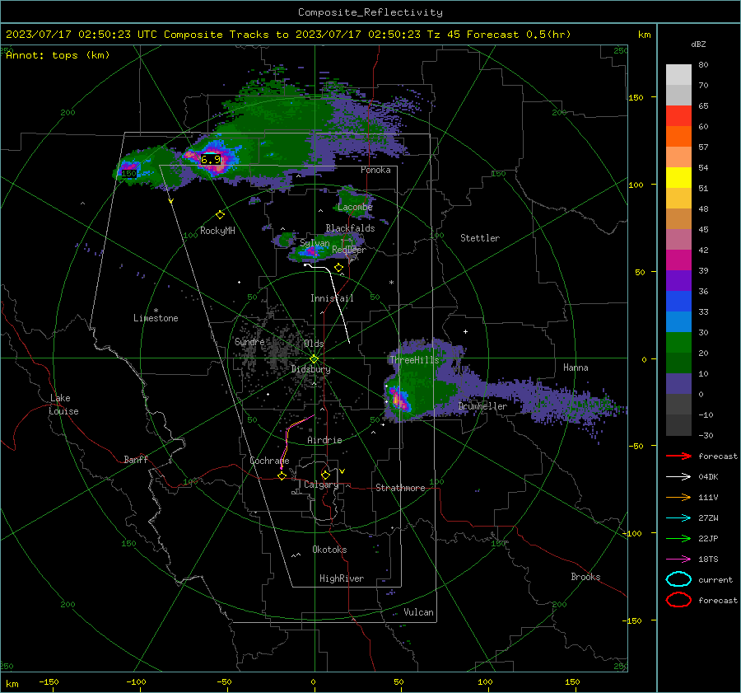Click the Blackfalds city label
The image size is (741, 693).
[350, 228]
